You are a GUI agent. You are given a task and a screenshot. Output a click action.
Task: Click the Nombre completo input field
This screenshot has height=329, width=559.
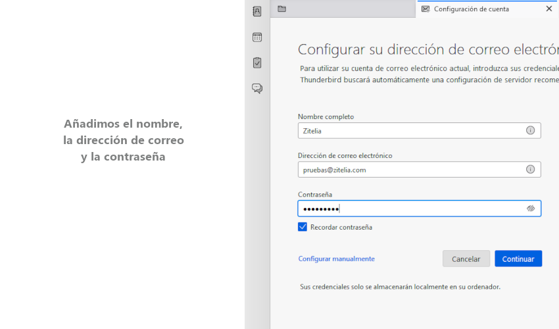click(420, 130)
